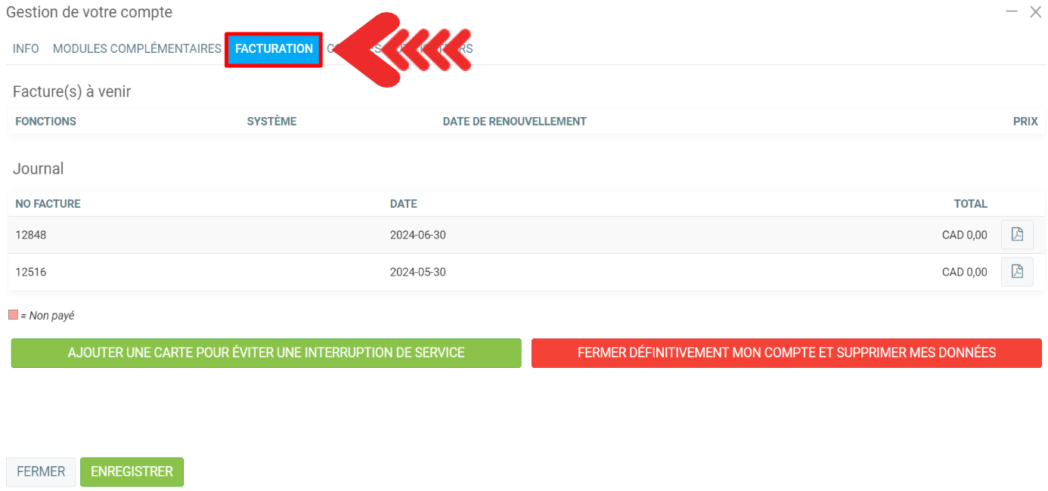This screenshot has width=1048, height=491.
Task: Select the highlighted FACTURATION tab
Action: pos(274,49)
